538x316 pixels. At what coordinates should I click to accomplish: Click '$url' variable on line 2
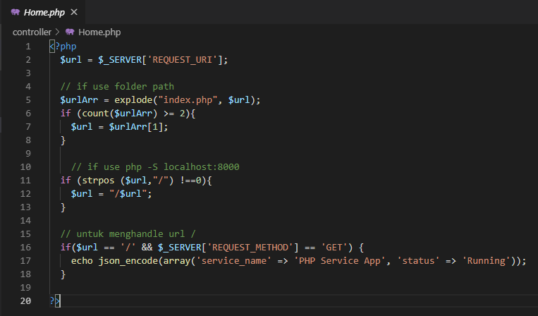tap(71, 60)
